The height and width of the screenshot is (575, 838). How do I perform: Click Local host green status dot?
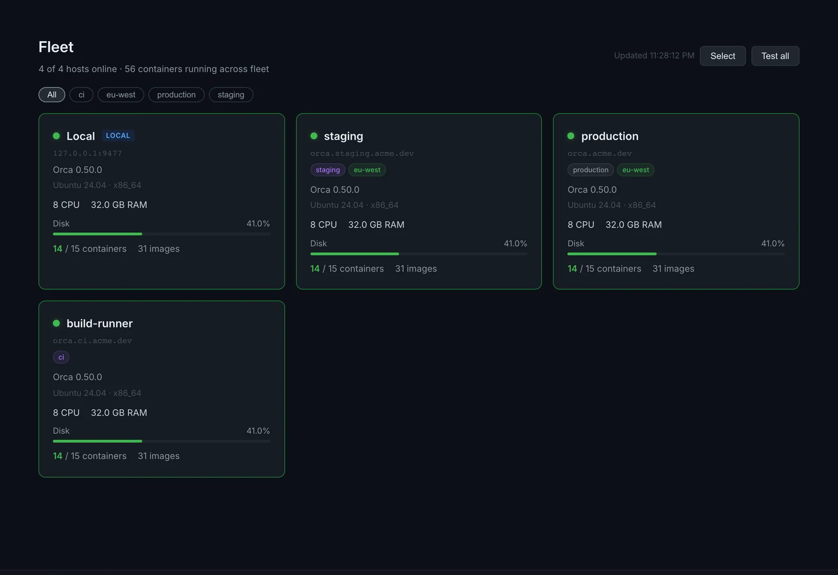[x=57, y=136]
